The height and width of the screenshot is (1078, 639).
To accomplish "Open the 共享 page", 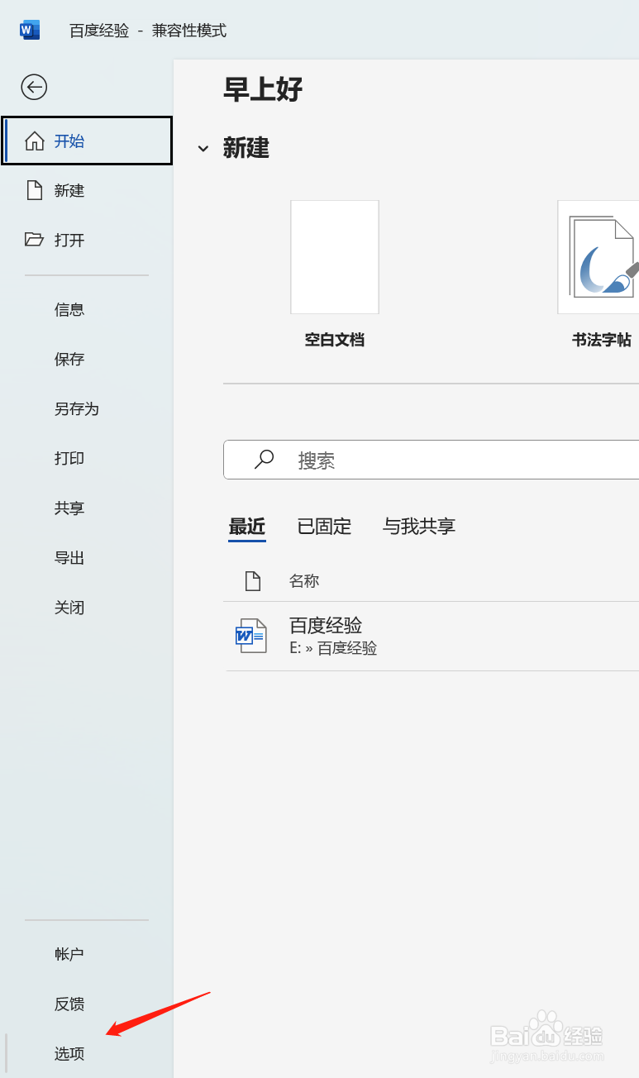I will point(87,508).
